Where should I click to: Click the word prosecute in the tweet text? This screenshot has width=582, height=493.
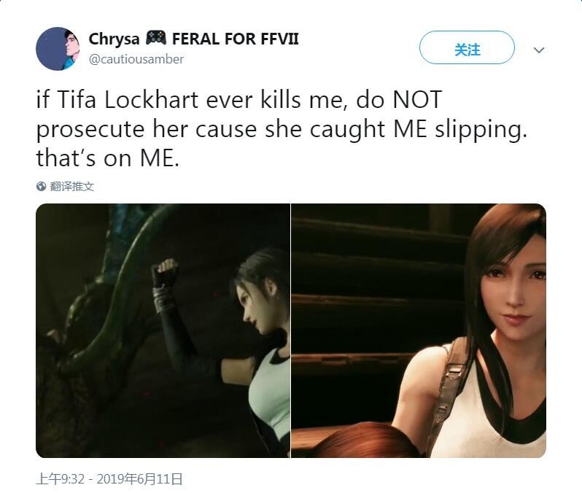point(90,130)
